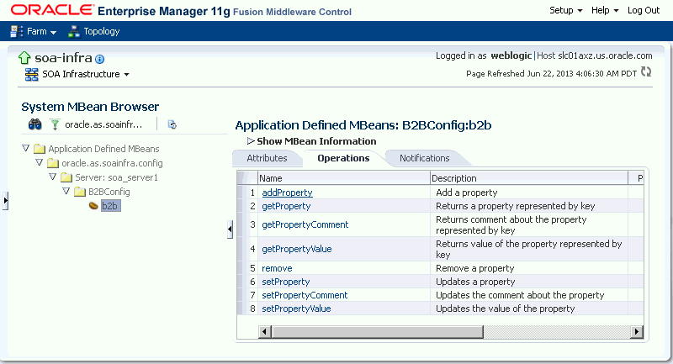This screenshot has height=364, width=673.
Task: Click the Description column header
Action: (529, 178)
